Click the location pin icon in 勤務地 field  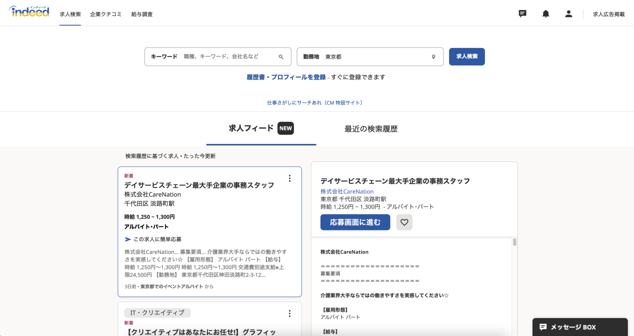433,57
